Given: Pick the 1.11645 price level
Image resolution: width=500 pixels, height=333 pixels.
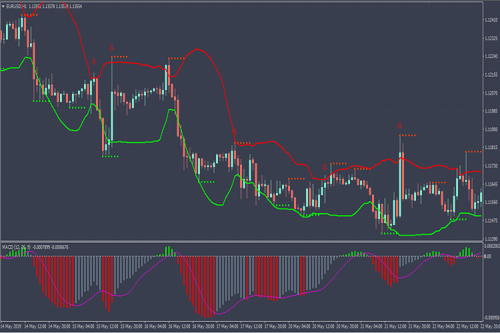Looking at the screenshot, I should tap(491, 184).
